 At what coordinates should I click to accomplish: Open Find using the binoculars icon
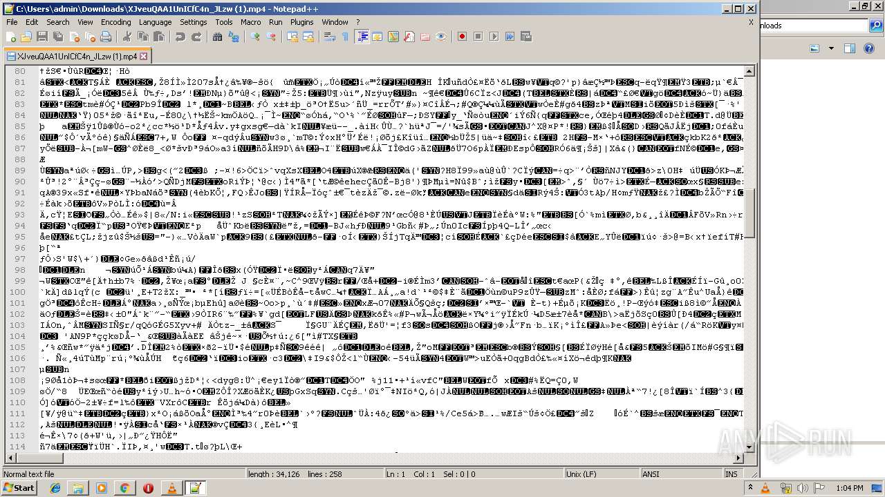coord(217,37)
